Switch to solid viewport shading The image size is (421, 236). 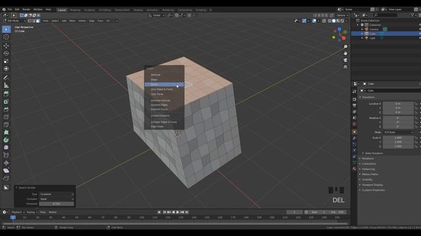[x=334, y=21]
